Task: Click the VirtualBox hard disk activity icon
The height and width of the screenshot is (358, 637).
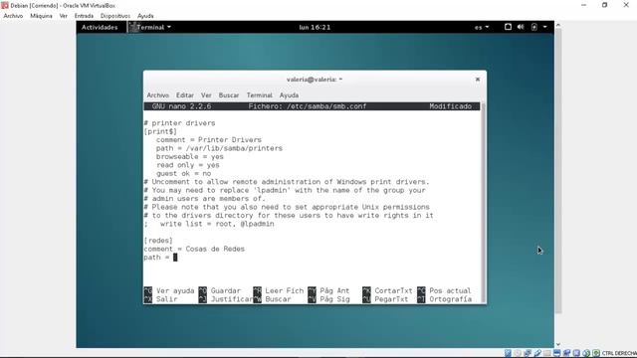Action: point(508,353)
